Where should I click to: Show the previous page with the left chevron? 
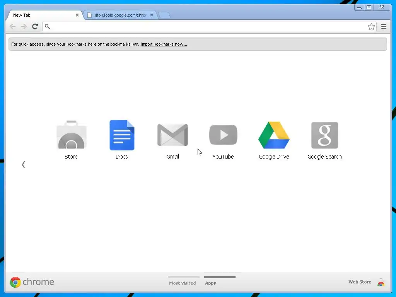24,165
